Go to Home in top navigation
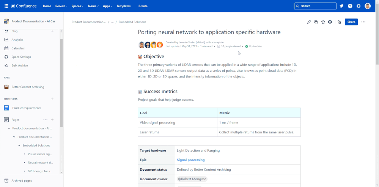 pos(47,6)
